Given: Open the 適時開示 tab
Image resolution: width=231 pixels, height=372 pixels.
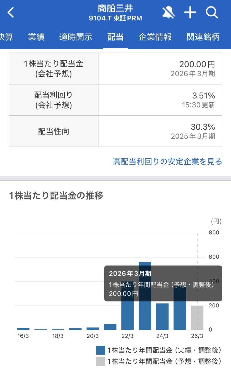Looking at the screenshot, I should click(x=76, y=37).
